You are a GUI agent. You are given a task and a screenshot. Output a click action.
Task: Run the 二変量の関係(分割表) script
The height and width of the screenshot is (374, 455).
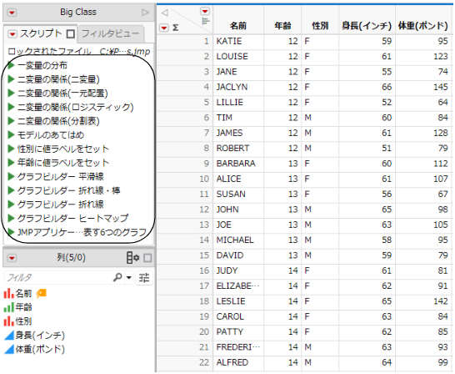point(11,121)
